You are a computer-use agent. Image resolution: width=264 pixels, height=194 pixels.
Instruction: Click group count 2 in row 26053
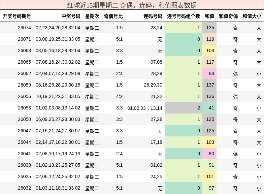pos(199,108)
